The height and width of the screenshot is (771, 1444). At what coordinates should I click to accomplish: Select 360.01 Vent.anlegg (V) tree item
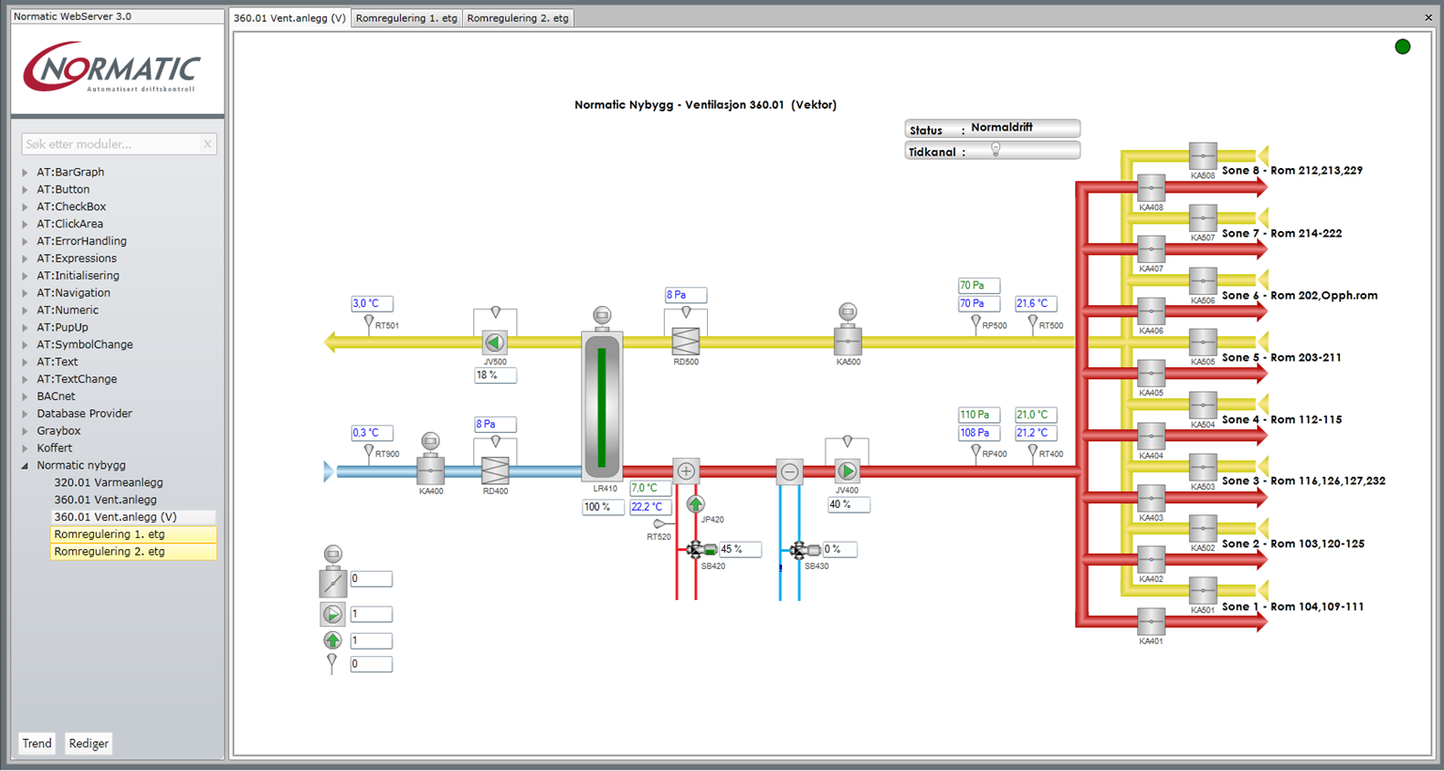pos(133,517)
